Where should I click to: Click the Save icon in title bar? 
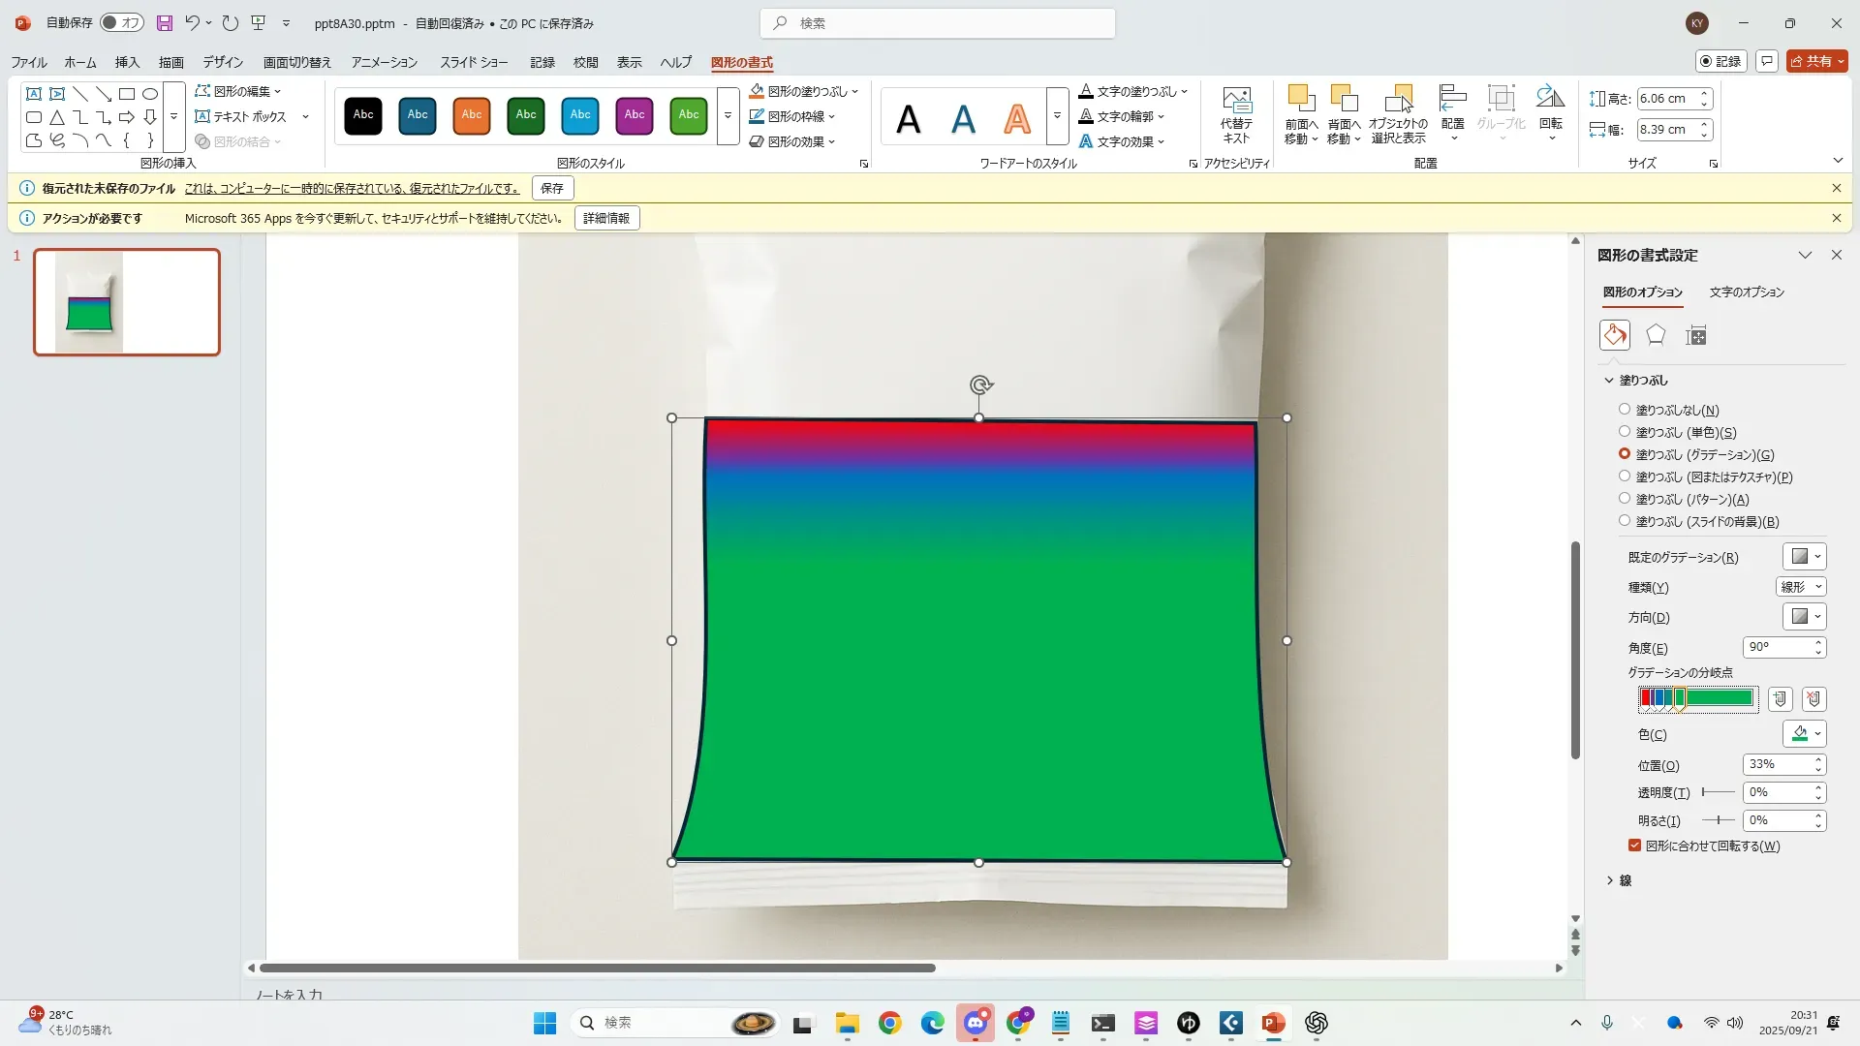click(x=165, y=22)
